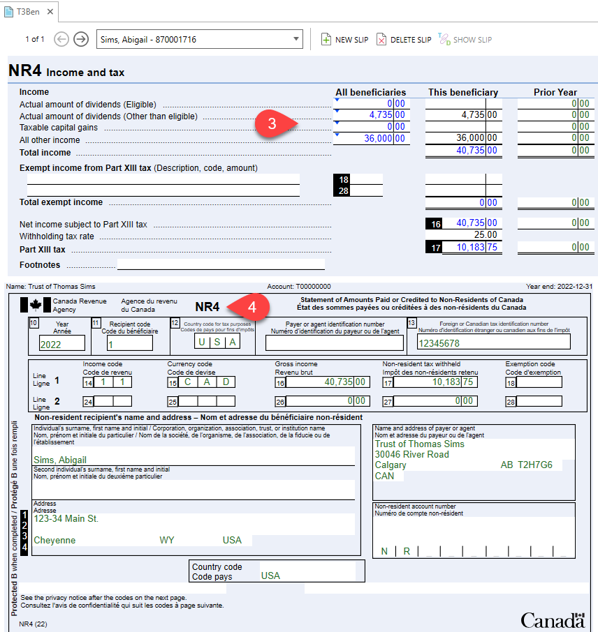598x632 pixels.
Task: Click the Footnotes input field
Action: point(221,265)
